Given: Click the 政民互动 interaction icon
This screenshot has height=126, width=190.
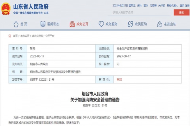Looking at the screenshot, I should point(130,24).
